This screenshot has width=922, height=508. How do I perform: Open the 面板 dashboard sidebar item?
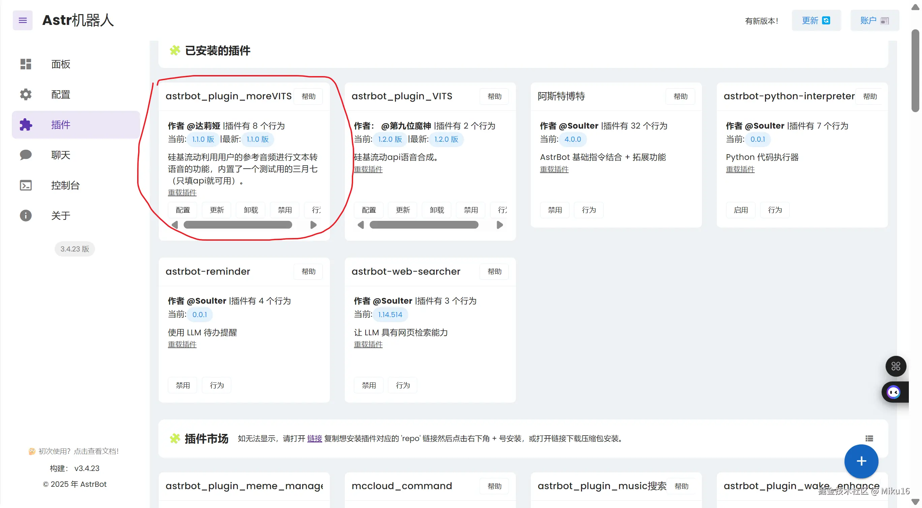(60, 64)
